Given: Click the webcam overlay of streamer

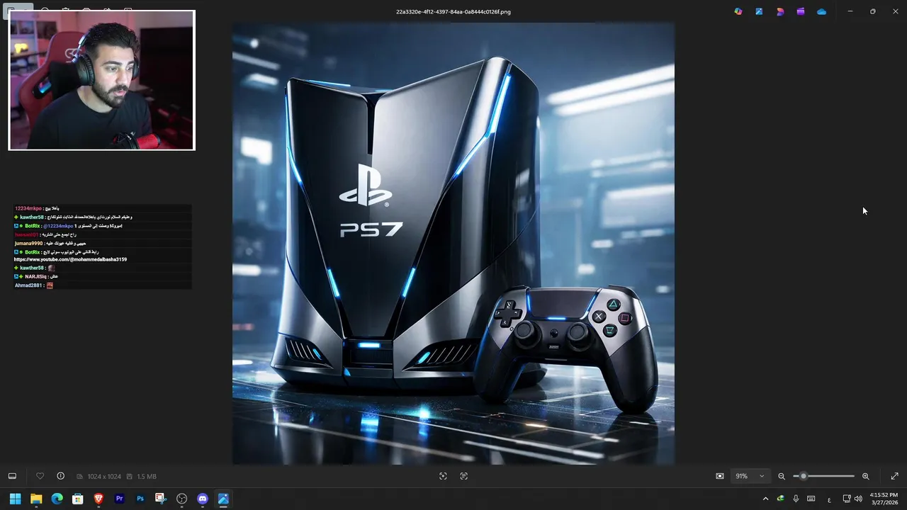Looking at the screenshot, I should [101, 80].
